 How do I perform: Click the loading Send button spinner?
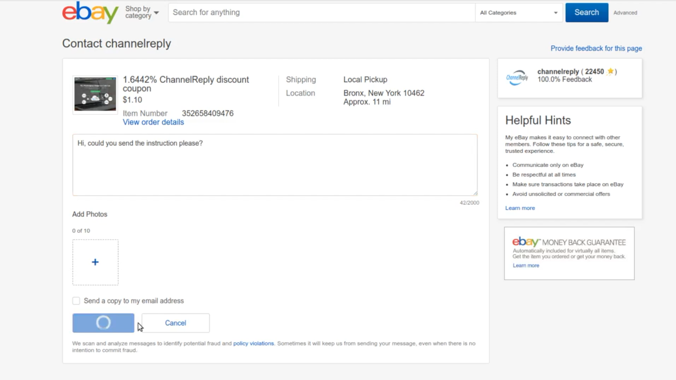click(103, 323)
